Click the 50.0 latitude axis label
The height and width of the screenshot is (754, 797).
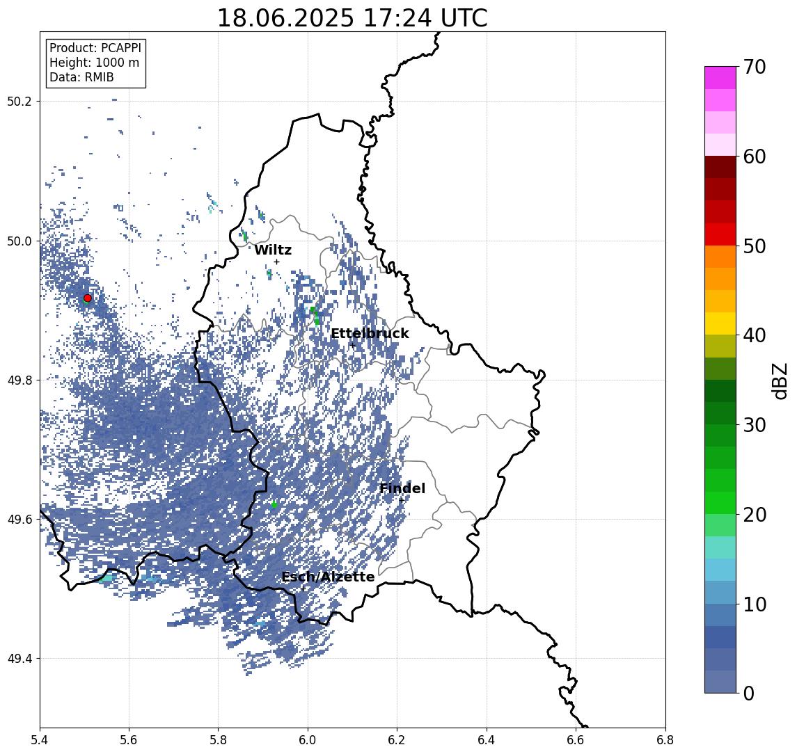pyautogui.click(x=19, y=241)
